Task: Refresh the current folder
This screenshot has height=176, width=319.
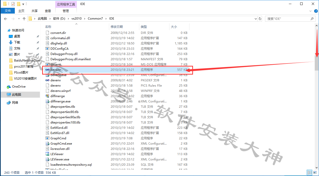Action: coord(260,19)
